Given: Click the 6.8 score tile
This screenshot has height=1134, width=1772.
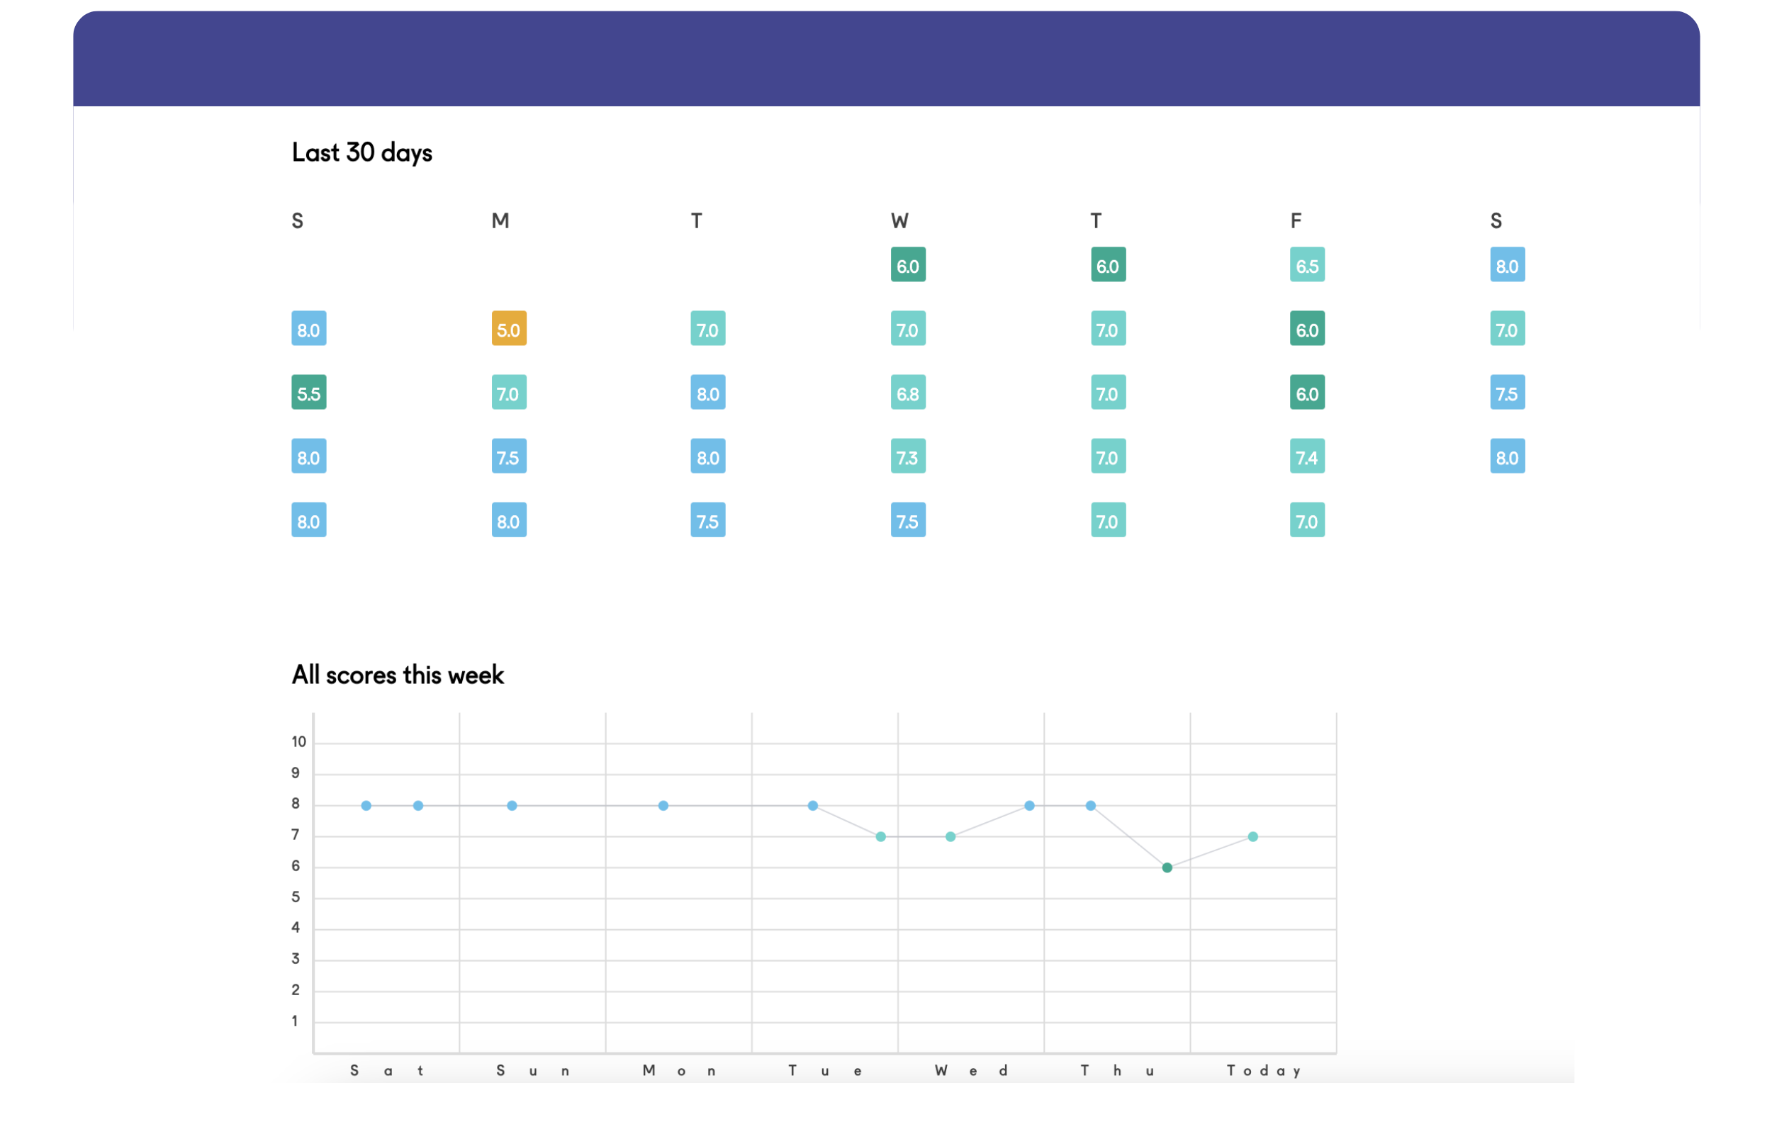Looking at the screenshot, I should click(908, 393).
